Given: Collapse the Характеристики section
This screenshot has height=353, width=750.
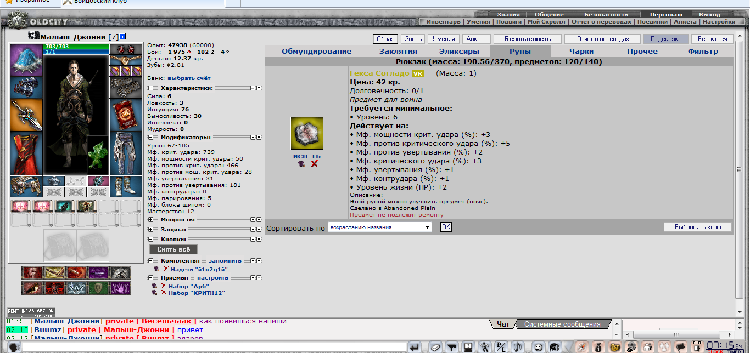Looking at the screenshot, I should [x=151, y=88].
